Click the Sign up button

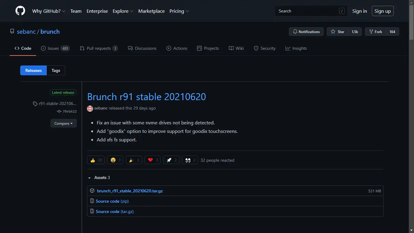click(382, 11)
